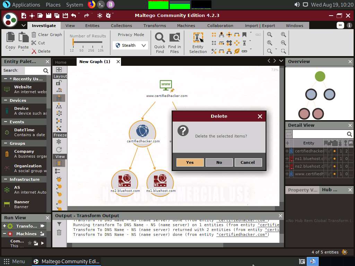The height and width of the screenshot is (266, 355).
Task: Confirm deletion with the Yes button
Action: [190, 162]
